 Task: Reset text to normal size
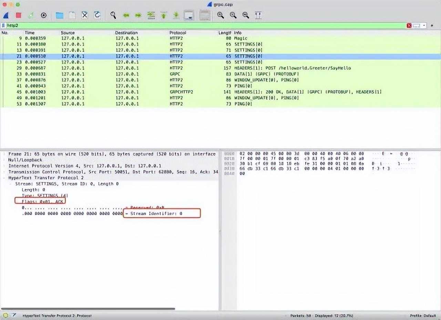(x=246, y=15)
